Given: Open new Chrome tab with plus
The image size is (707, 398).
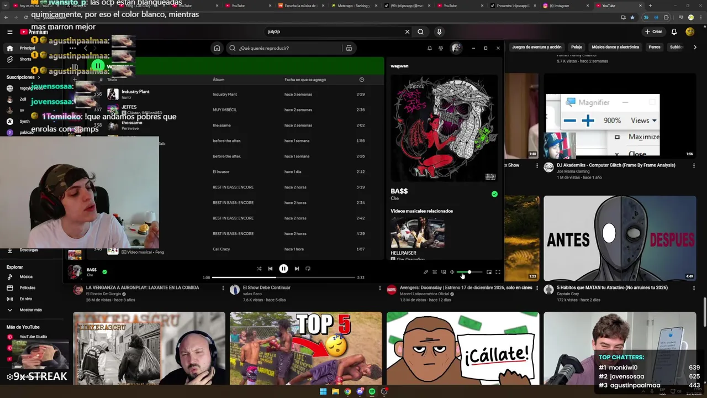Looking at the screenshot, I should coord(650,6).
